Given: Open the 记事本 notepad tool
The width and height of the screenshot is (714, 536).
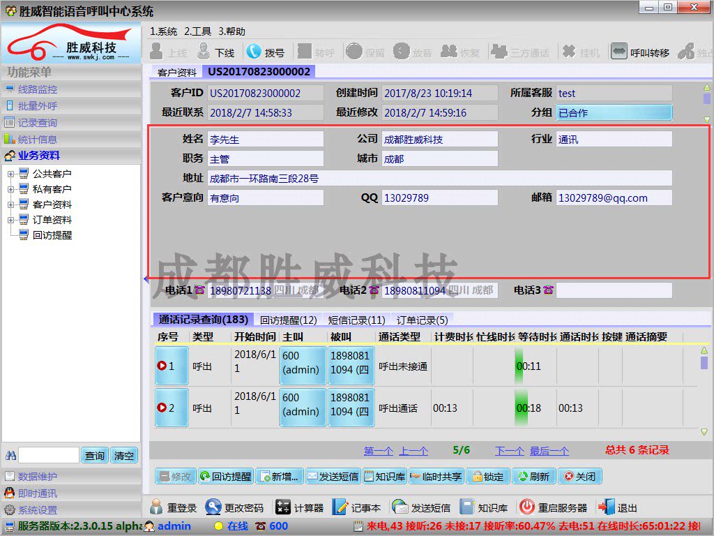Looking at the screenshot, I should 341,507.
